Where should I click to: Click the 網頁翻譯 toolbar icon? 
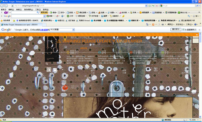[141, 13]
